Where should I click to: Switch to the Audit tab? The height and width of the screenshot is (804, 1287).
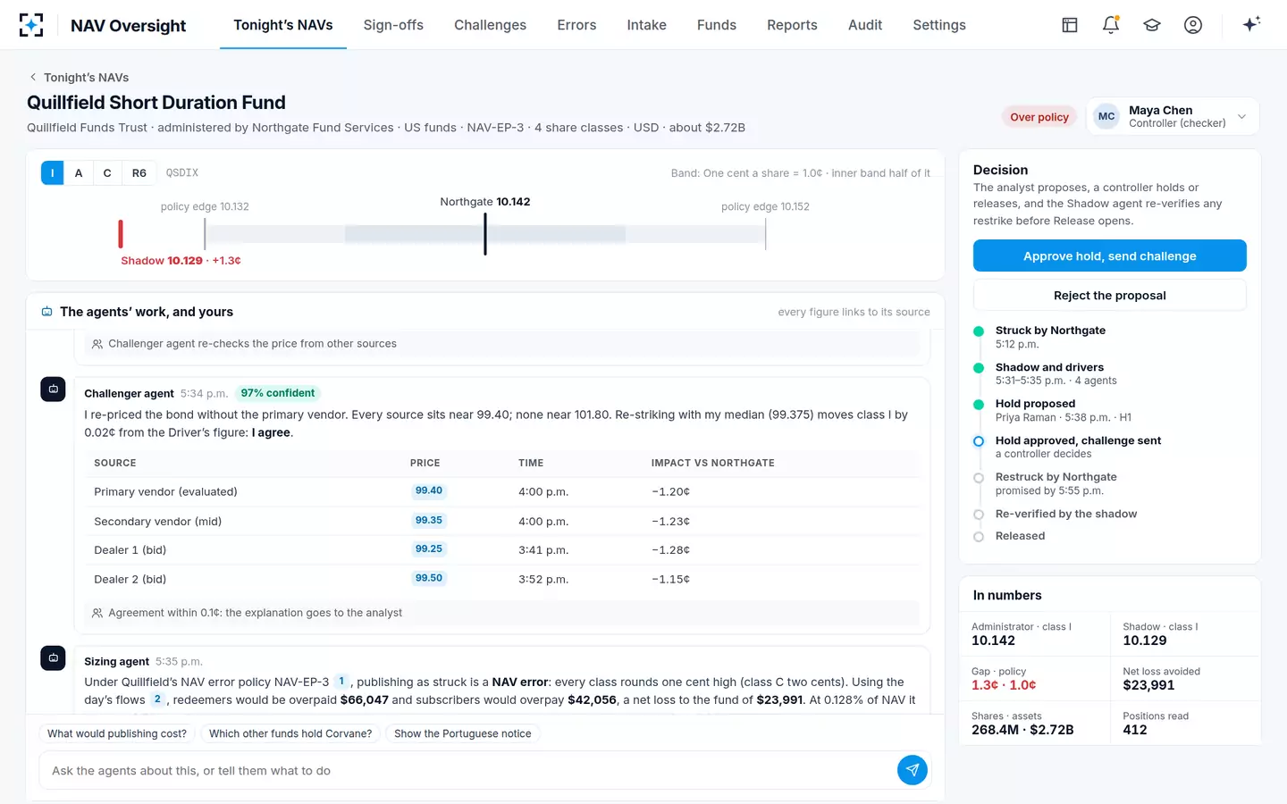tap(865, 25)
